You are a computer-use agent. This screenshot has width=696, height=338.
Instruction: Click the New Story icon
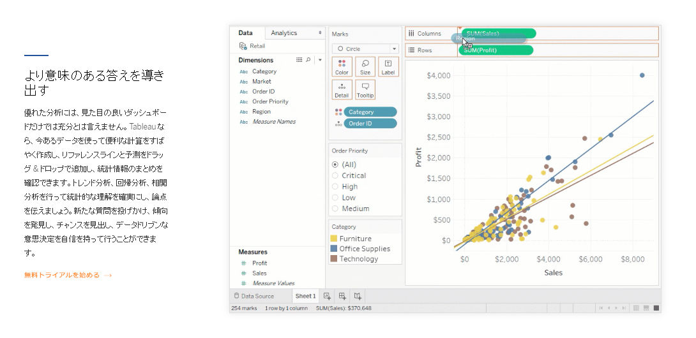pyautogui.click(x=358, y=296)
